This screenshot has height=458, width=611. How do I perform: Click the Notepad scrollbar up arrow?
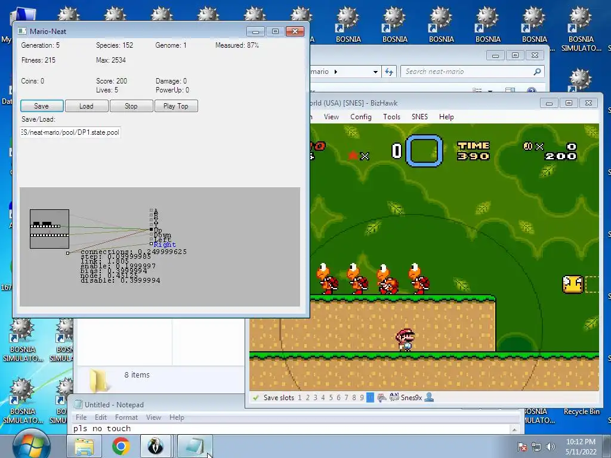coord(514,429)
